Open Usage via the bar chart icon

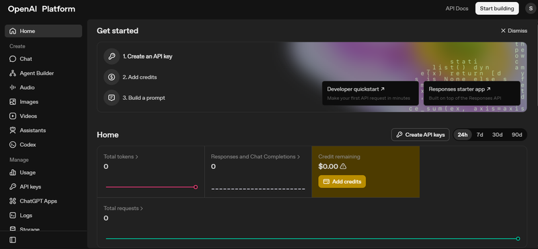(x=13, y=172)
